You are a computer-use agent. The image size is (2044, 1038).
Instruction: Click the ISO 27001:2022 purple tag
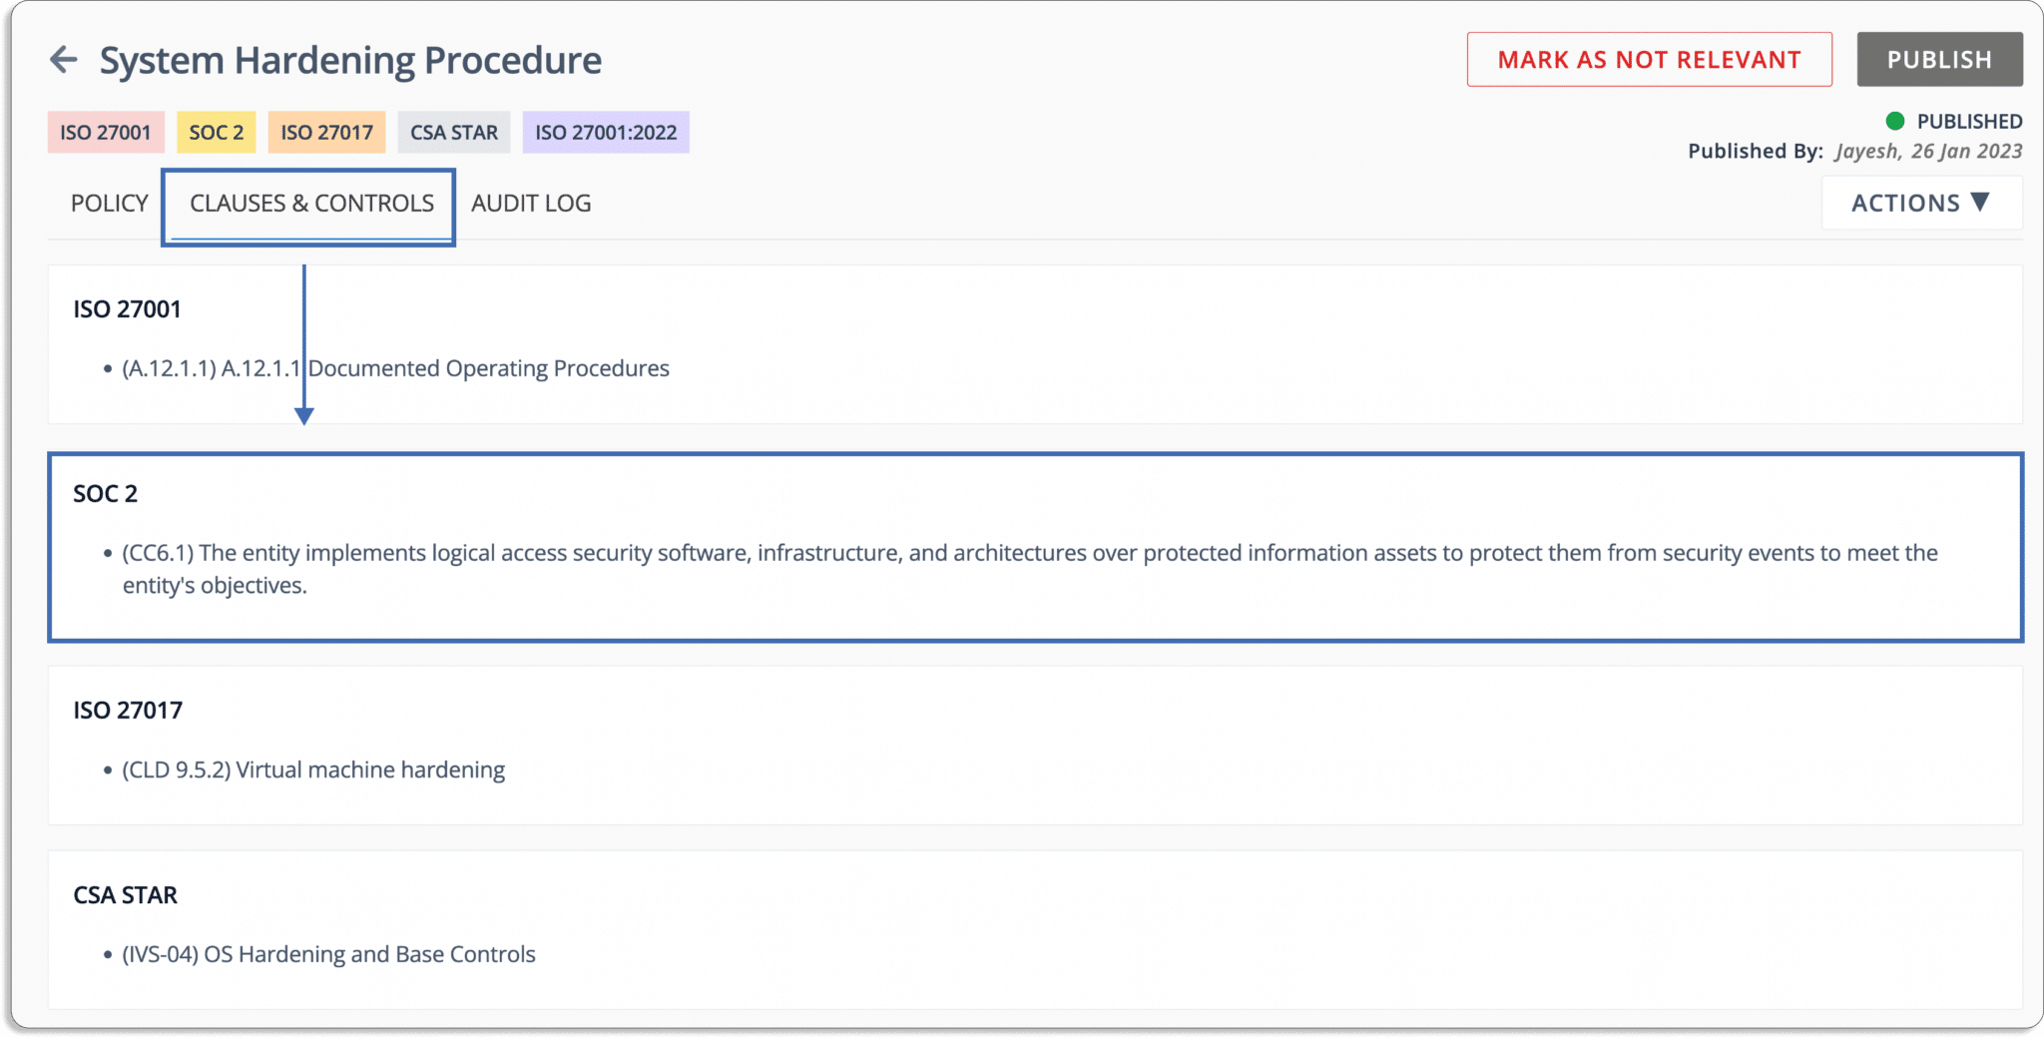(606, 133)
